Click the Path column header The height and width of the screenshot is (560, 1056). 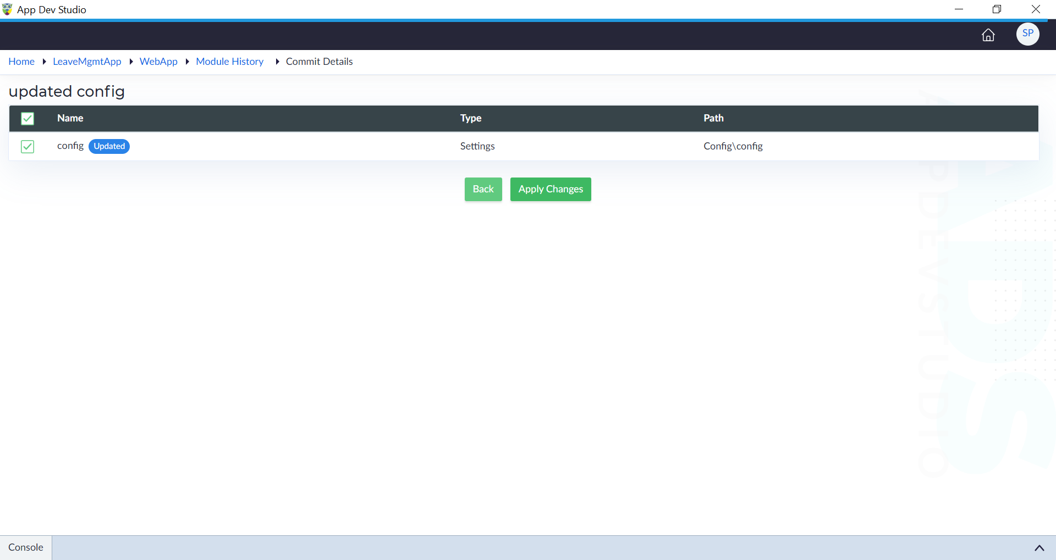coord(713,118)
